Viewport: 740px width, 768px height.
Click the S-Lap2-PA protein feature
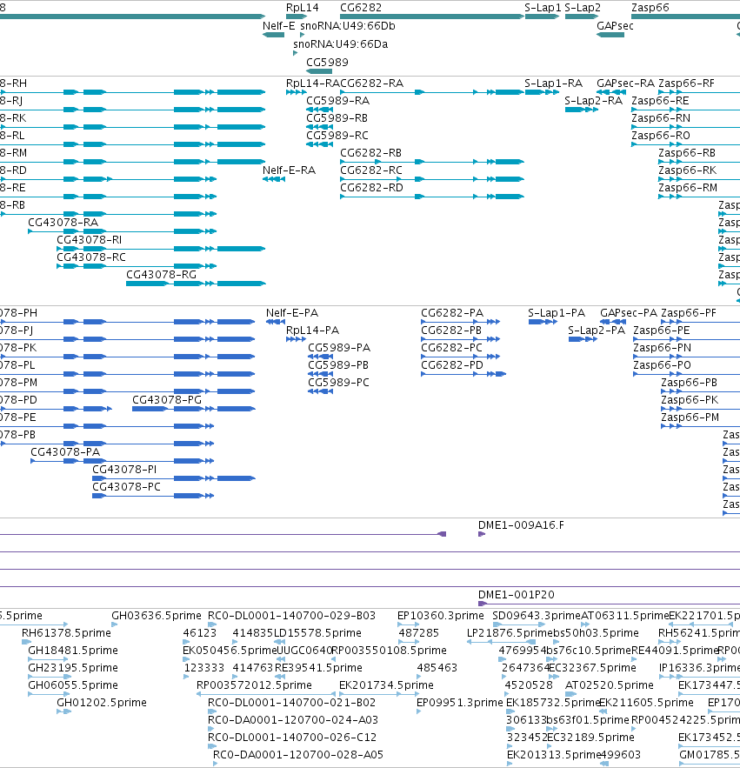583,339
